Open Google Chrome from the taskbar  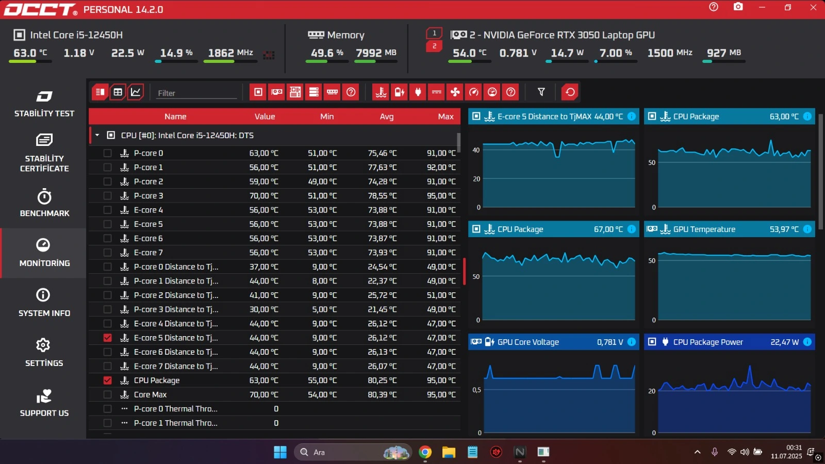[x=425, y=452]
